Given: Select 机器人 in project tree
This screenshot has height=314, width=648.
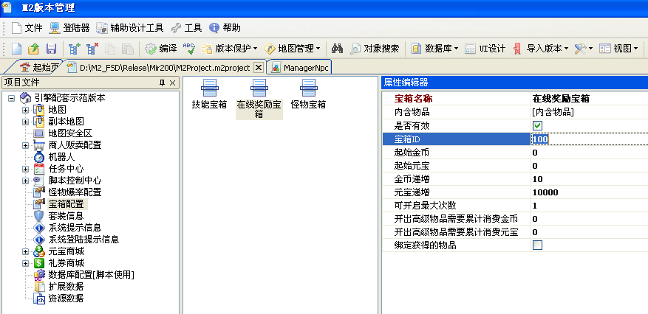Looking at the screenshot, I should (61, 157).
